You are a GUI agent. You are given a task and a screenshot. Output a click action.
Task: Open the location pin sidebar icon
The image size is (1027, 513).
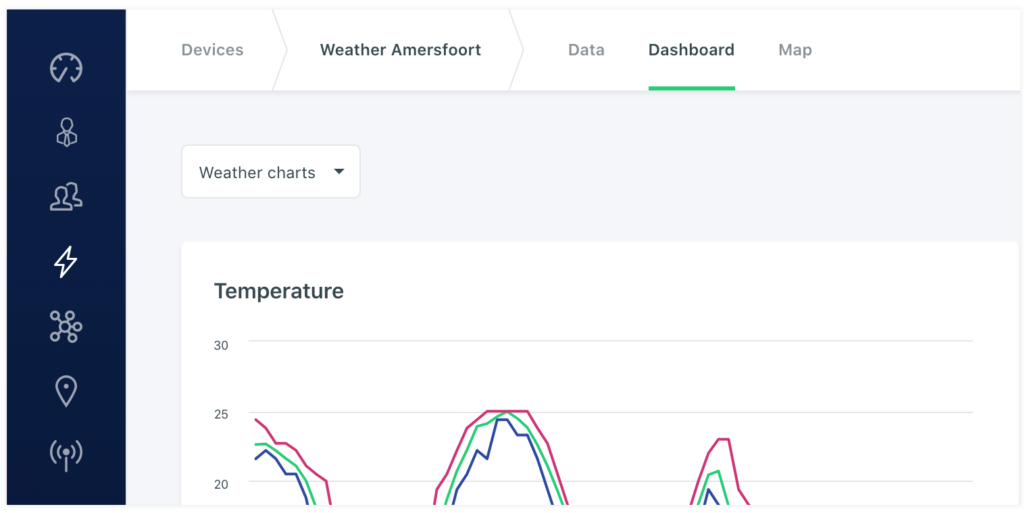pyautogui.click(x=66, y=391)
